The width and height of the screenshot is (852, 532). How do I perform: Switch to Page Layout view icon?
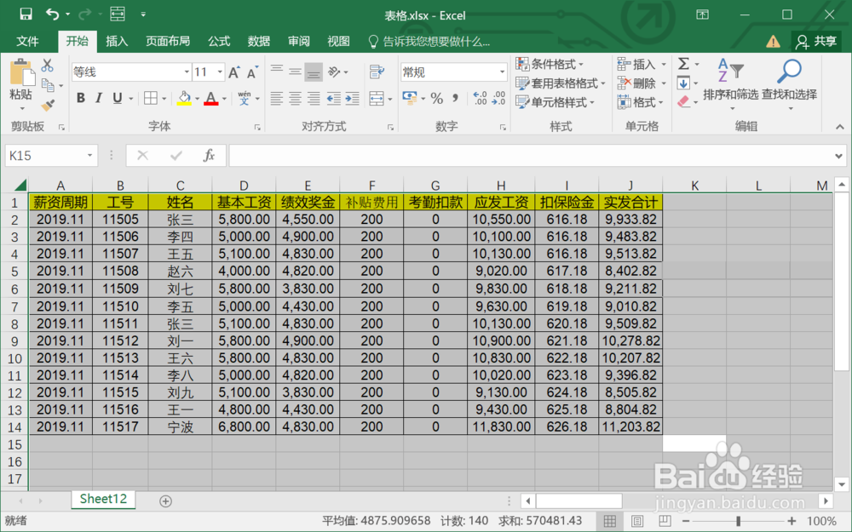coord(636,521)
